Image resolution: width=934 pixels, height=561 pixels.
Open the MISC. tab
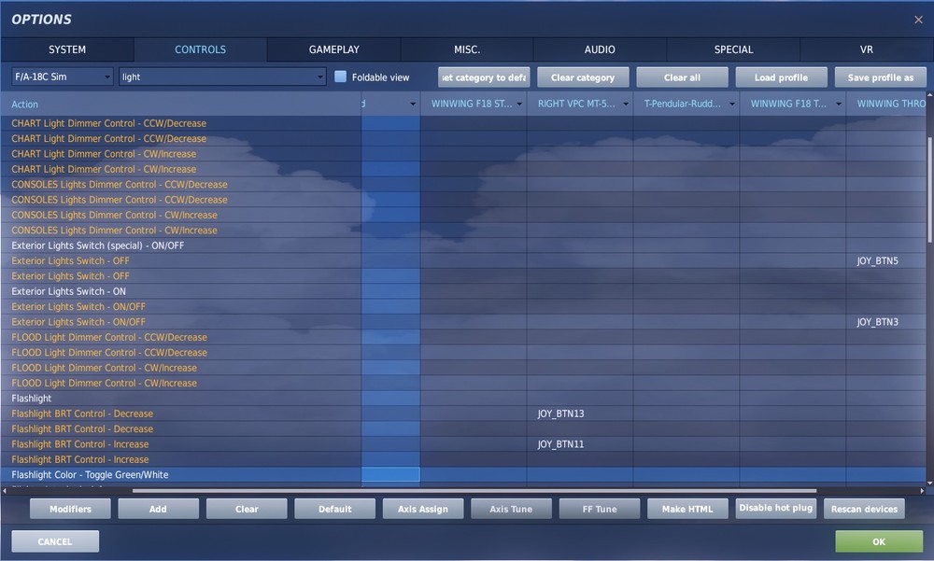click(x=467, y=49)
